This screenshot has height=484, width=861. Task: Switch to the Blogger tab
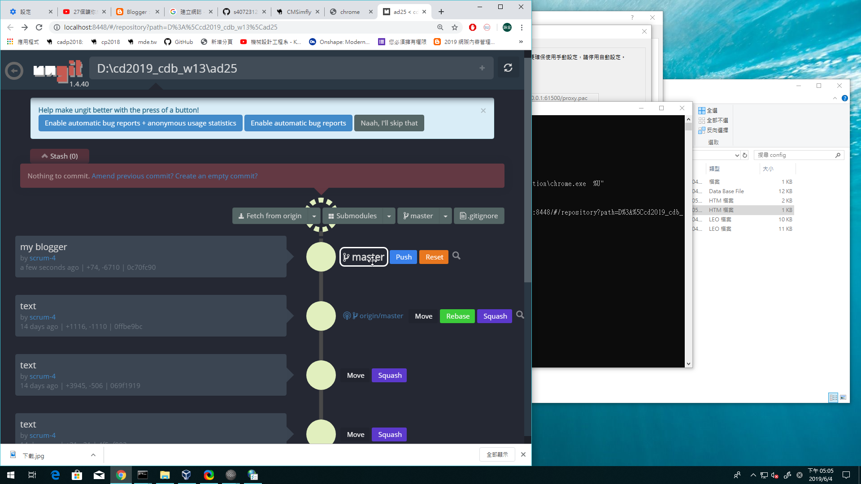[137, 12]
